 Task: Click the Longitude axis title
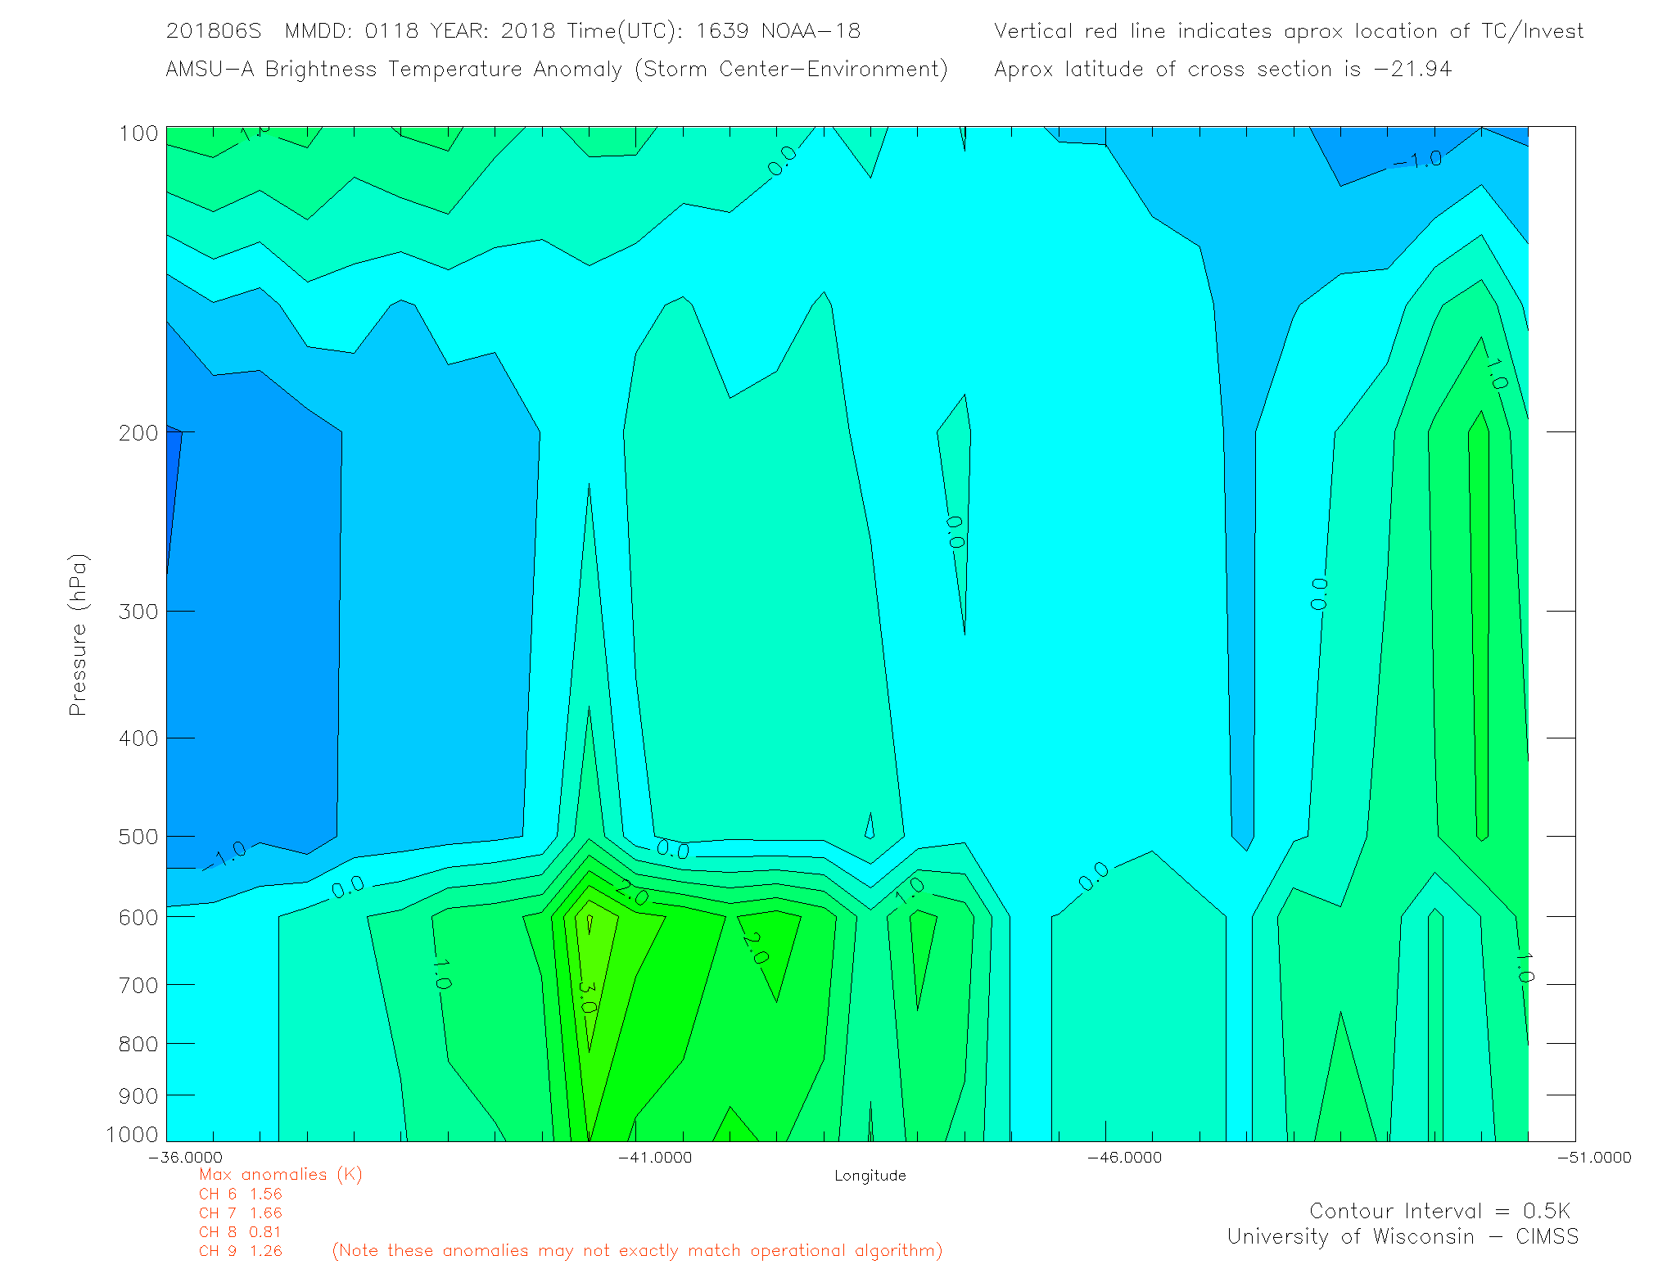tap(870, 1176)
